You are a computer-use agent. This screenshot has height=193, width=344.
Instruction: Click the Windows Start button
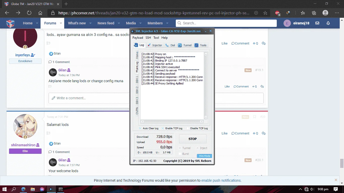[x=4, y=189]
